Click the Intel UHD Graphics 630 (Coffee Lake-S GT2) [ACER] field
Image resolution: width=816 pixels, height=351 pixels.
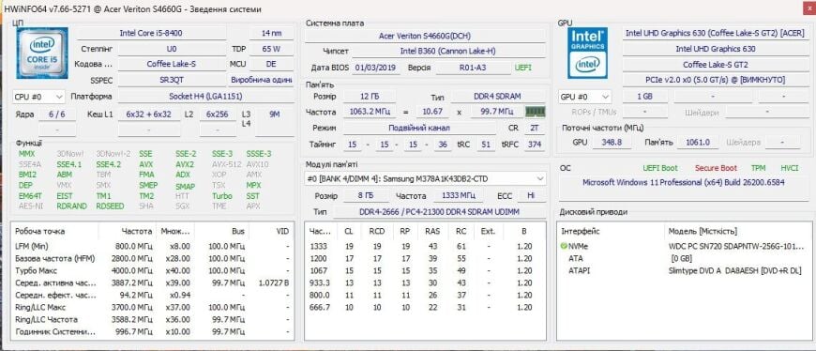tap(715, 33)
